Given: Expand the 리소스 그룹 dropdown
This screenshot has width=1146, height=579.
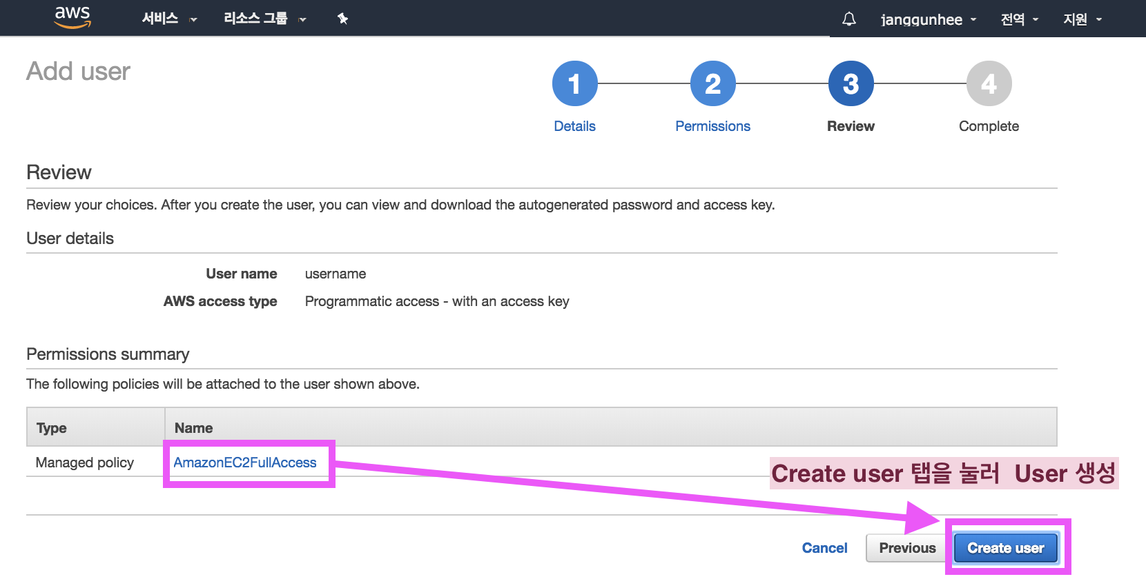Looking at the screenshot, I should tap(264, 19).
